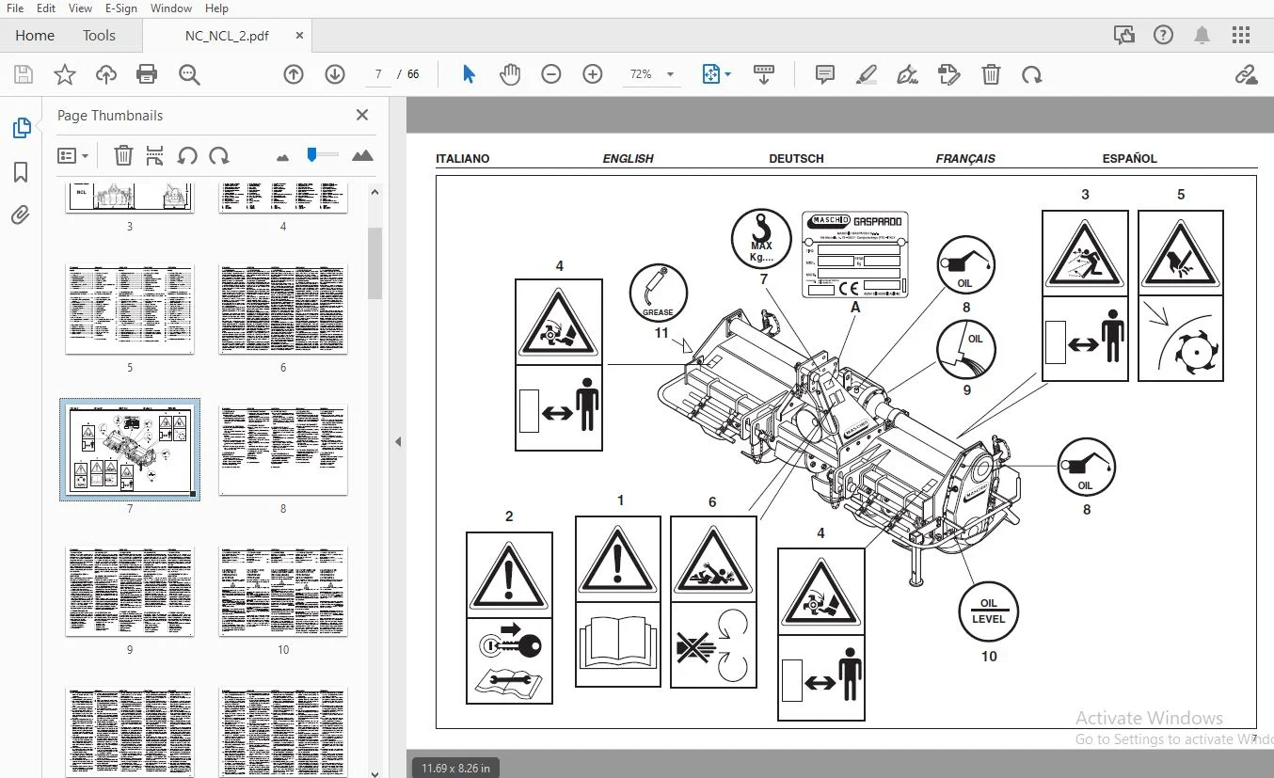
Task: Bookmark the file with the star icon
Action: point(65,75)
